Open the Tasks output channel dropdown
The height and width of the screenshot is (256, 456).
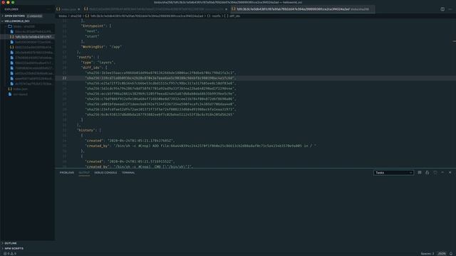click(x=393, y=173)
